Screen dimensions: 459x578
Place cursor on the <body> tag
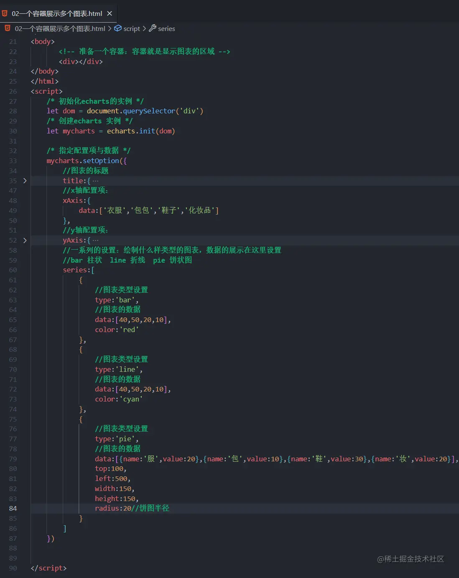tap(43, 41)
